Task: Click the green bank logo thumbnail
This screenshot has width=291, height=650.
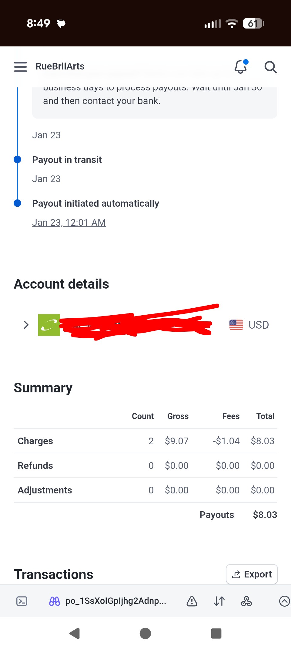Action: (49, 325)
